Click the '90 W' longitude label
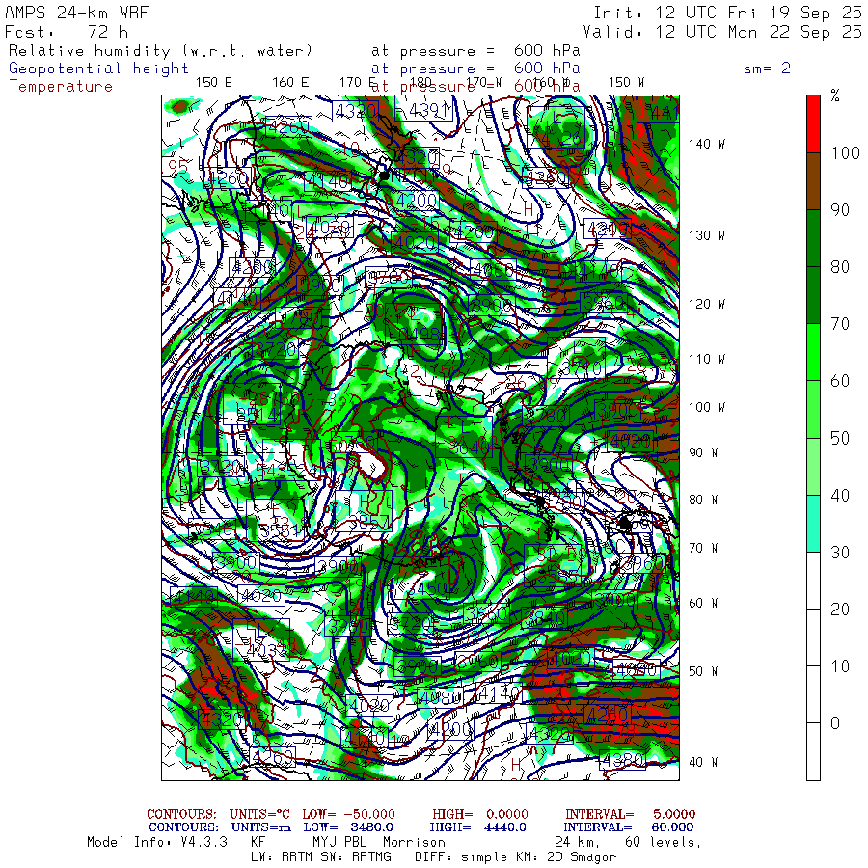The height and width of the screenshot is (868, 868). click(703, 453)
